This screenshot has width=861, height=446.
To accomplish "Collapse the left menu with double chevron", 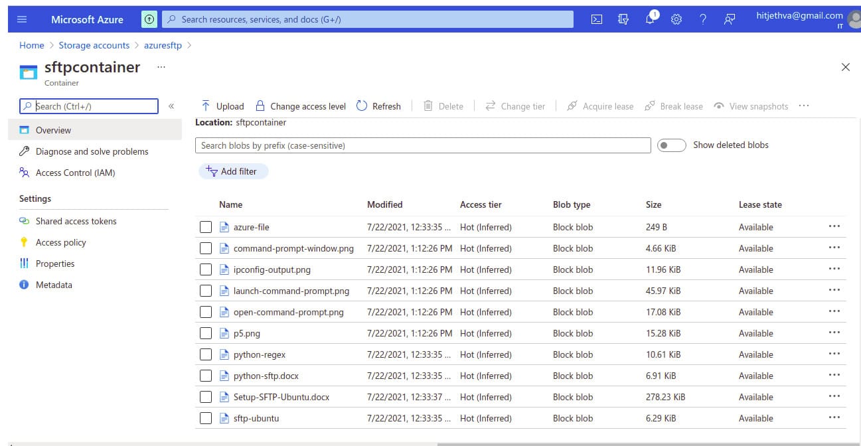I will [x=171, y=106].
